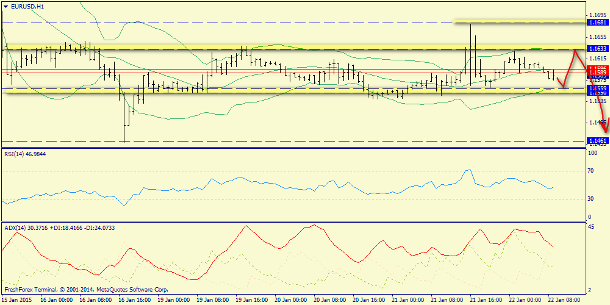Click the 1.1681 price level label
Screen dimensions: 610x305
[x=598, y=23]
